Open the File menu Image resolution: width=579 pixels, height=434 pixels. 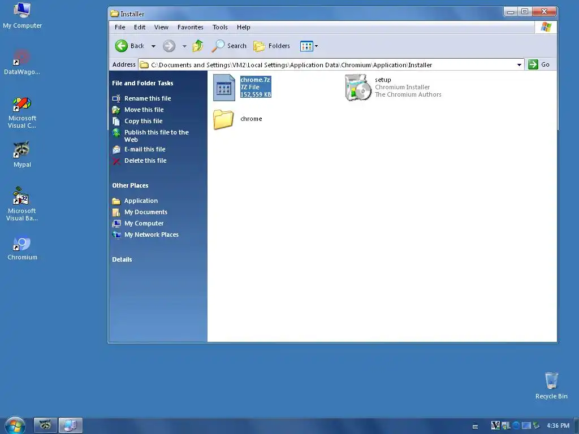[120, 27]
